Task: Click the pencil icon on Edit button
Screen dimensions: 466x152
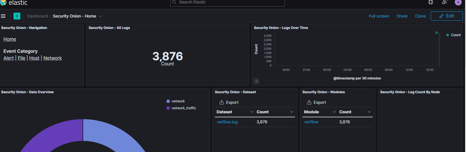Action: pyautogui.click(x=442, y=16)
